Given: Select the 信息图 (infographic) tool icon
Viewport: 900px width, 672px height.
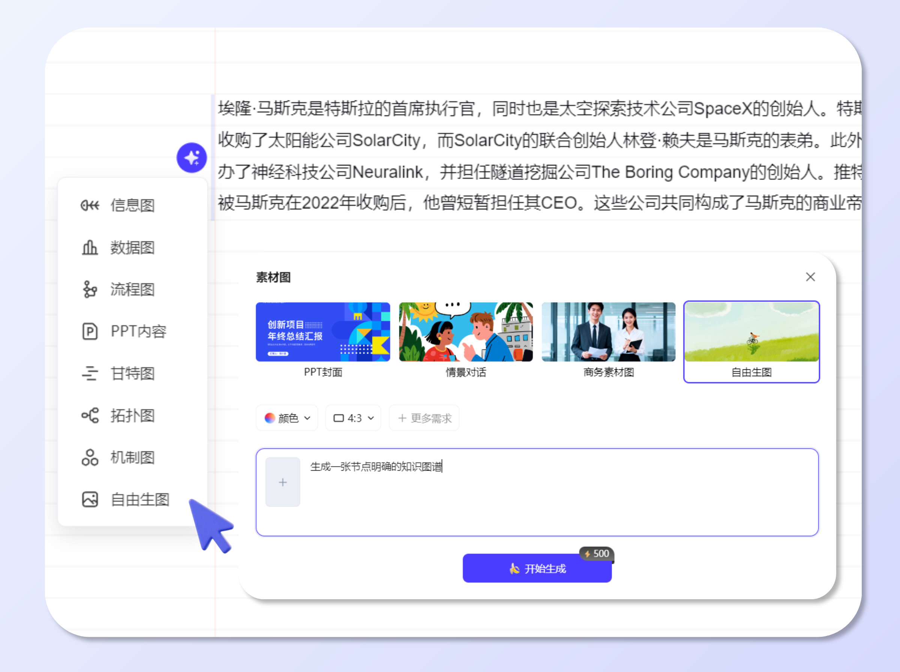Looking at the screenshot, I should point(90,205).
